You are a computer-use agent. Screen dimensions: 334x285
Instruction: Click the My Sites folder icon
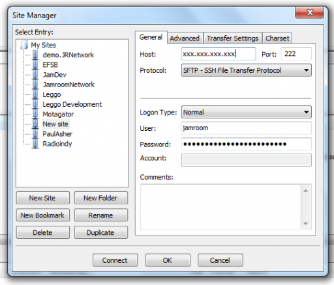(x=24, y=45)
